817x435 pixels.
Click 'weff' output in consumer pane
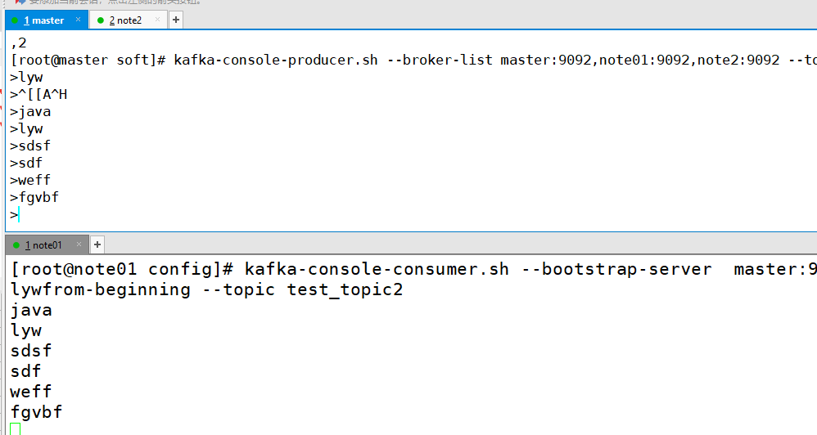tap(31, 392)
